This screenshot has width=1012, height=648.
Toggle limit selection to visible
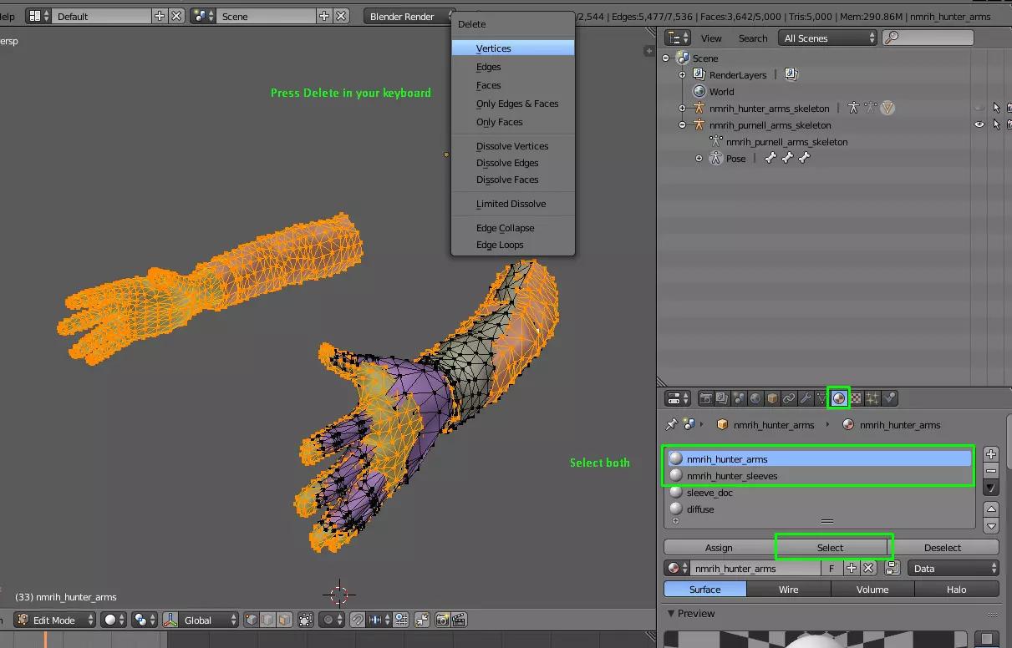pos(306,620)
